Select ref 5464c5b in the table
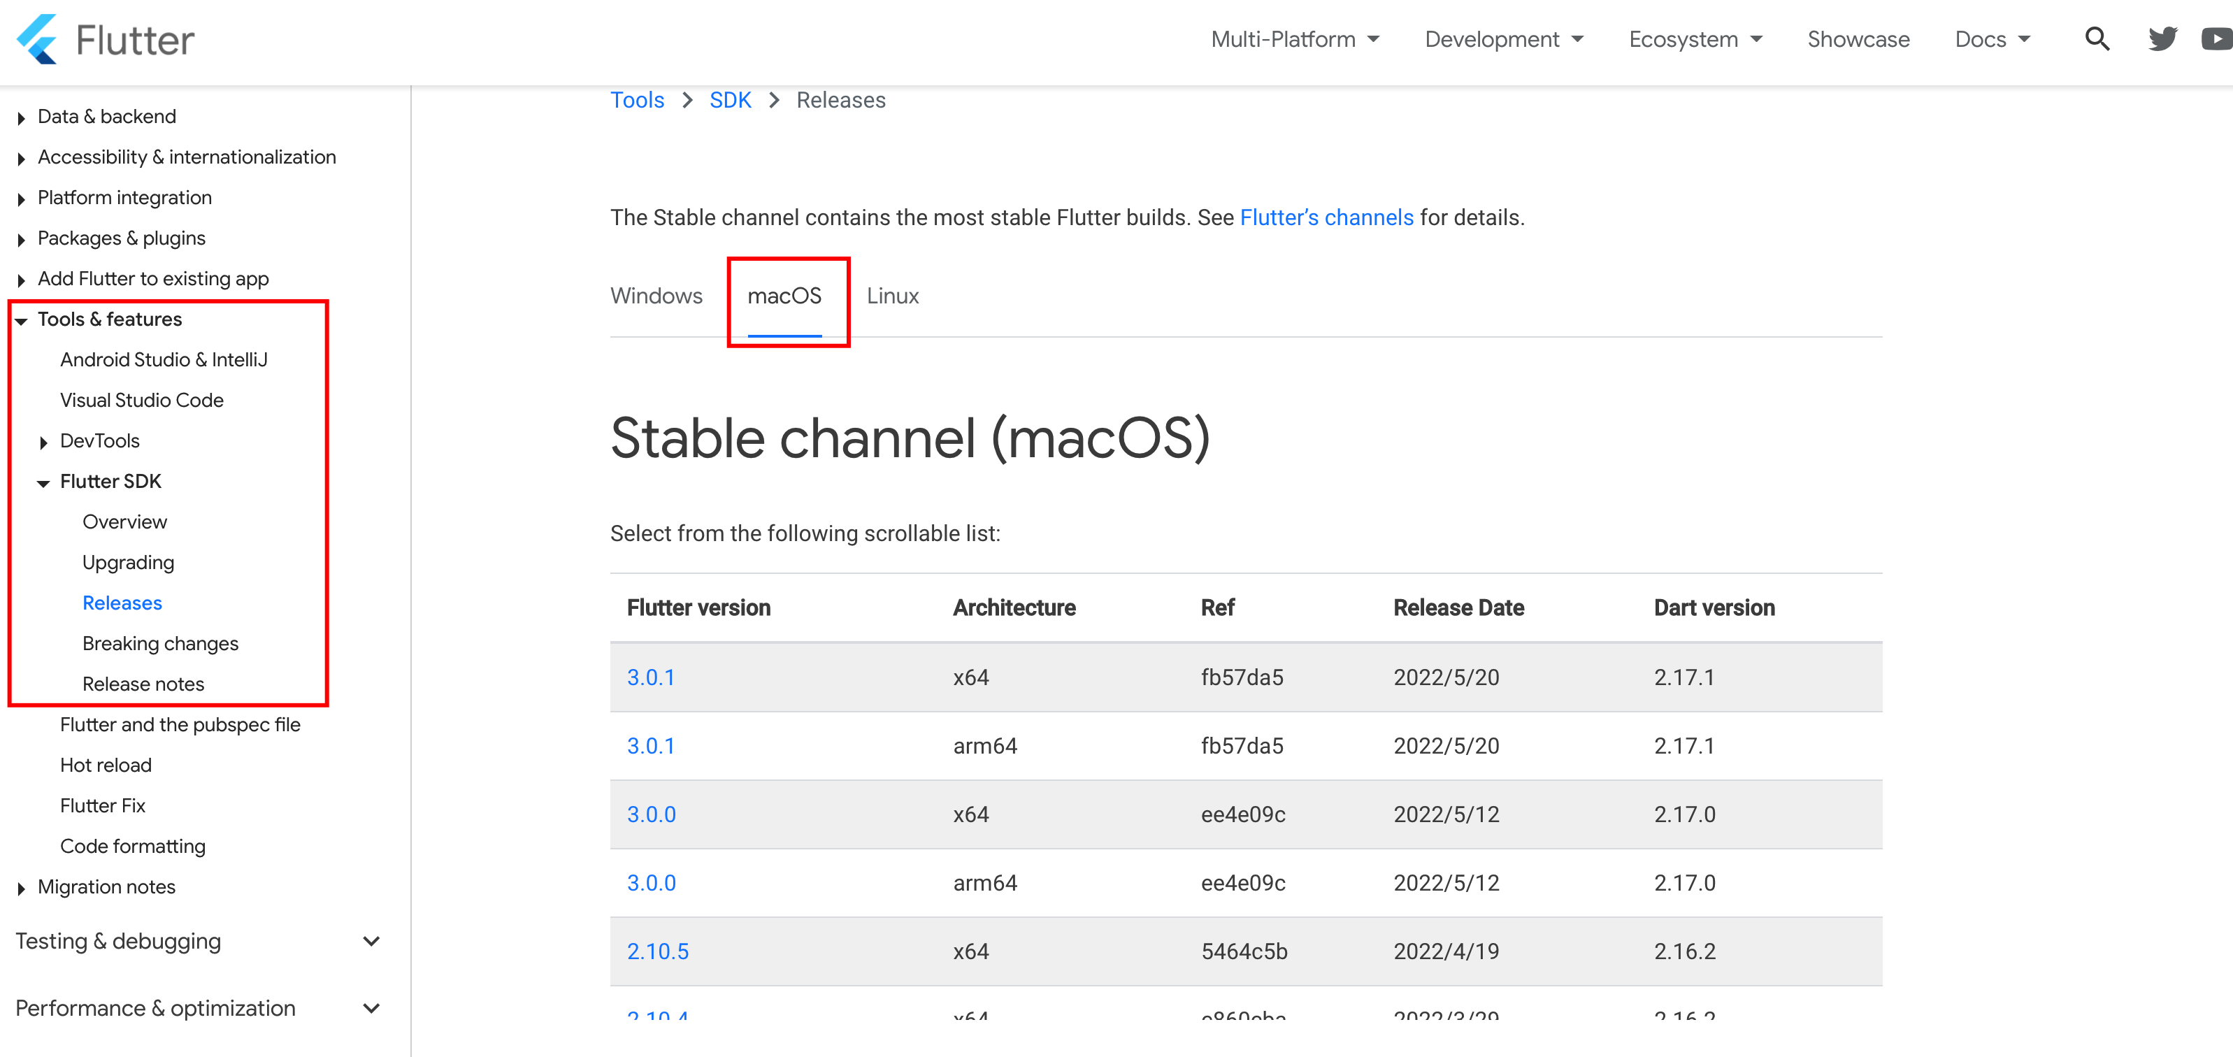 pos(1244,951)
